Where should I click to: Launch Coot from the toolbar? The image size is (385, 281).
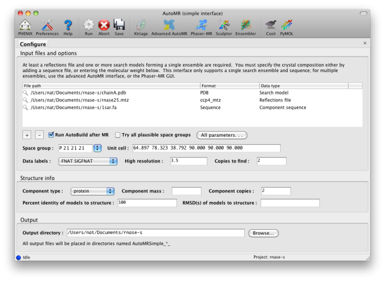(x=271, y=25)
